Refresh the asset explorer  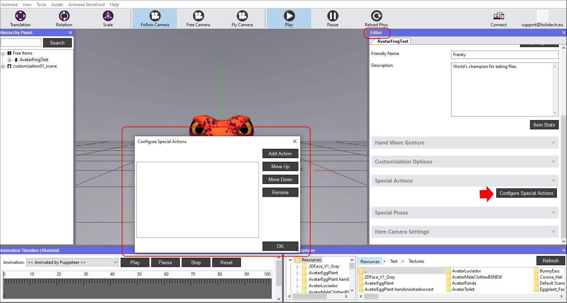tap(550, 261)
